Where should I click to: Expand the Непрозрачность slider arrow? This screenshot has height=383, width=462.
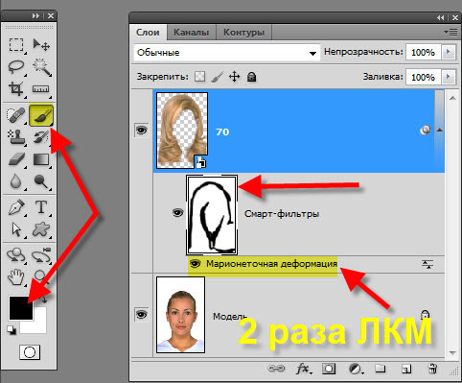coord(448,52)
